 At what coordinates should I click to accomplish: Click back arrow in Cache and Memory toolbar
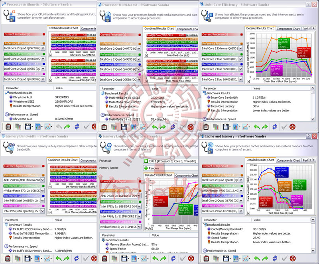(x=257, y=258)
